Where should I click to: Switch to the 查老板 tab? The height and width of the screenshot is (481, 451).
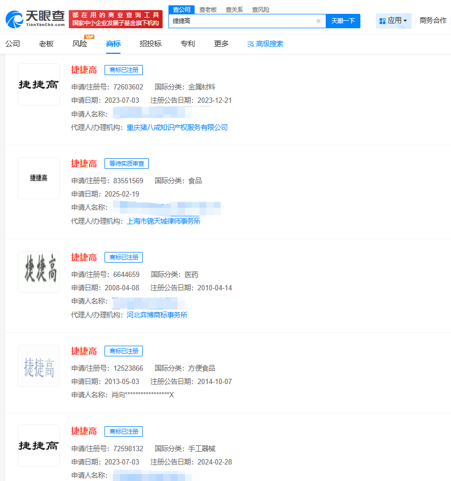209,9
